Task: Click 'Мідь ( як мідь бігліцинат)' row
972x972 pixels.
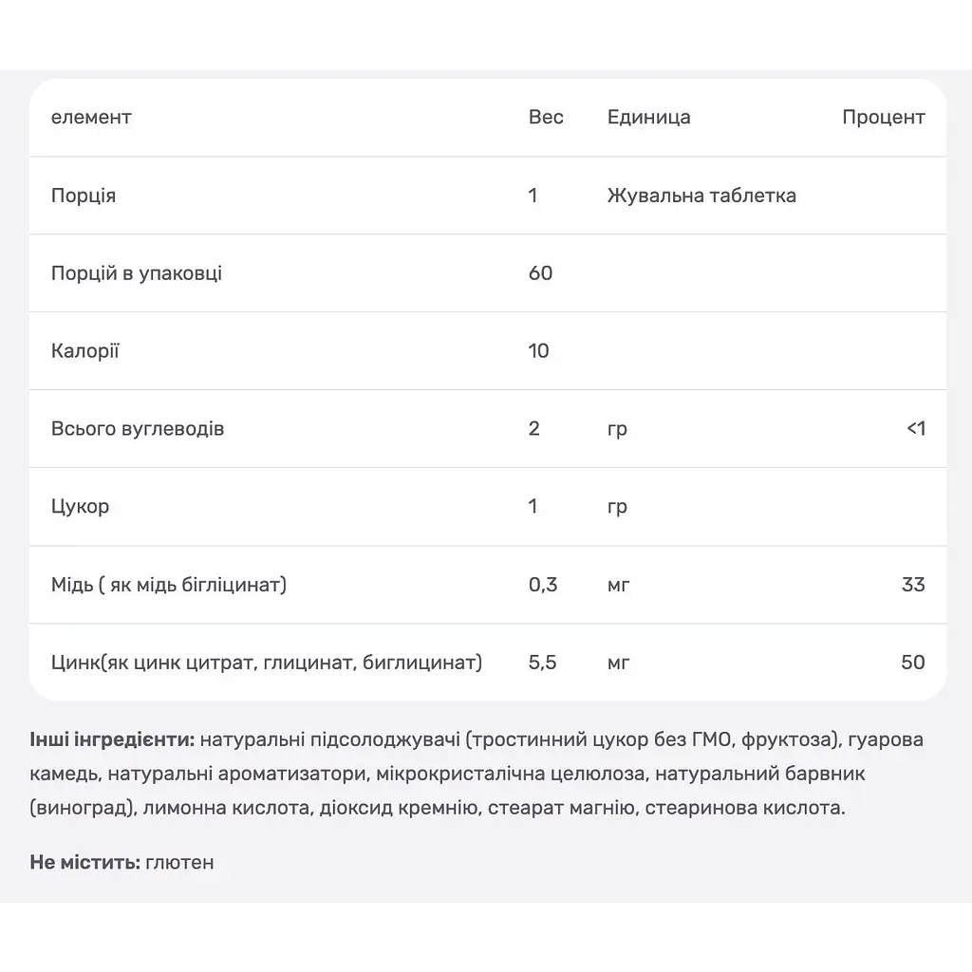Action: point(488,585)
